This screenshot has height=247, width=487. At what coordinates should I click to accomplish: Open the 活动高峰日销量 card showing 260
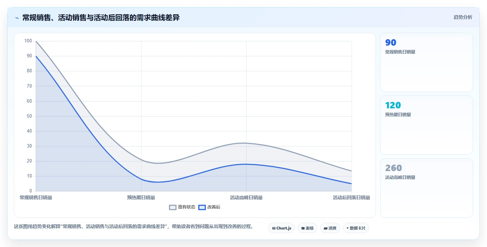tap(427, 188)
